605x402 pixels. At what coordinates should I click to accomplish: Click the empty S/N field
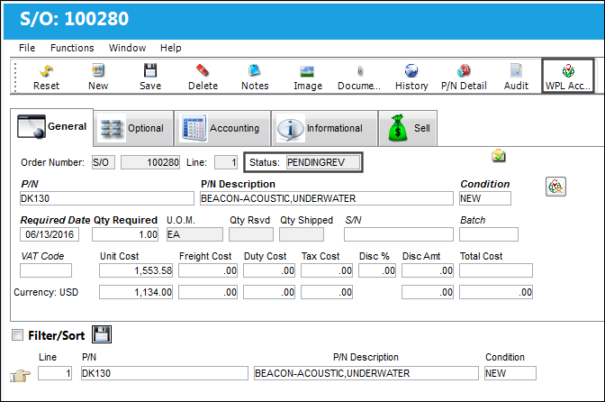[399, 234]
